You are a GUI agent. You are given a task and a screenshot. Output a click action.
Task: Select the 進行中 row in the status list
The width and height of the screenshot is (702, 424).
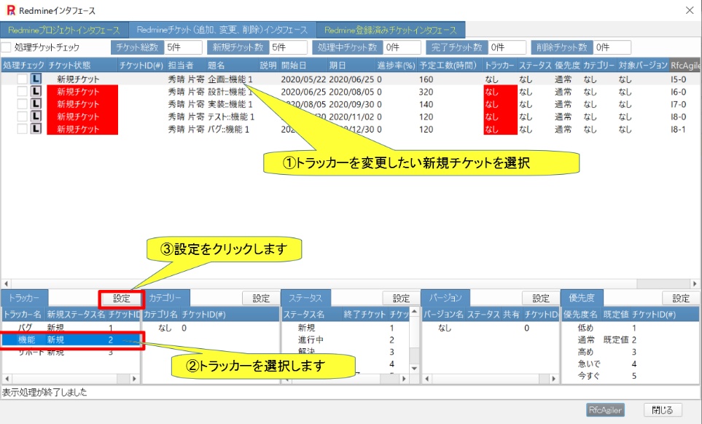click(x=346, y=340)
